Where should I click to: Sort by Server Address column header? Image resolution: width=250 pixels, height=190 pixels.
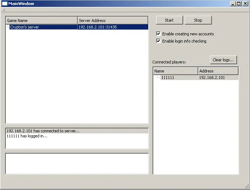point(112,21)
